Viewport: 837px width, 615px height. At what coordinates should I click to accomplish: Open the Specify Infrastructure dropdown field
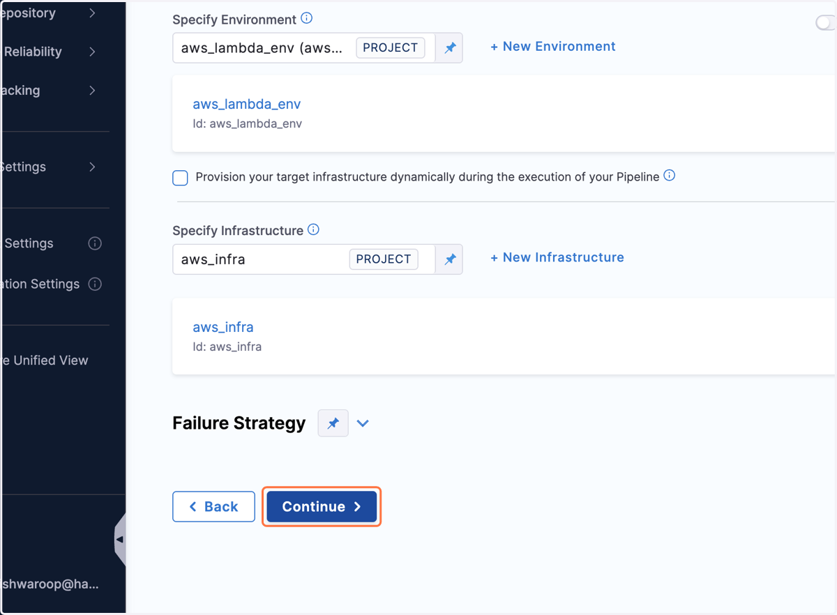(303, 259)
